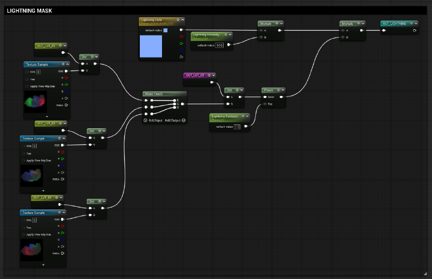Viewport: 432px width, 279px height.
Task: Select the Lightning Contrast node title
Action: 224,116
